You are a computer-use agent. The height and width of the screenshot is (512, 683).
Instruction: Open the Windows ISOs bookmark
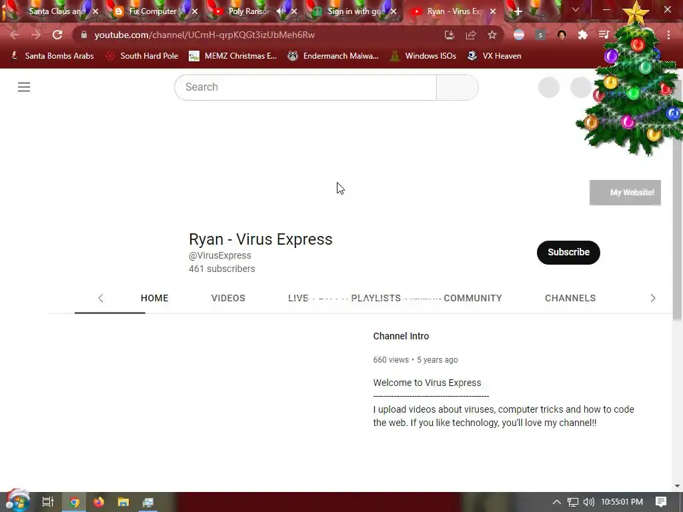[x=424, y=56]
